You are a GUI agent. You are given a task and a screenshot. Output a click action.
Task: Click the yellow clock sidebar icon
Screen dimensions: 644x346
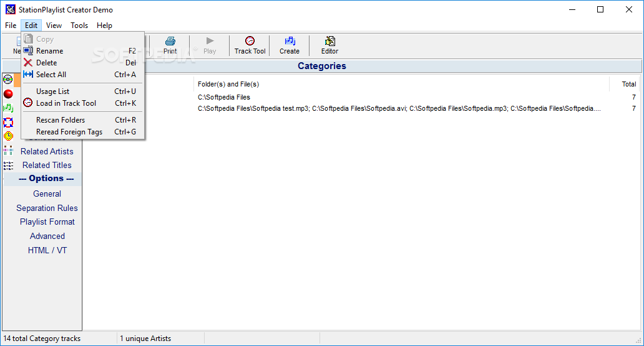pos(8,136)
